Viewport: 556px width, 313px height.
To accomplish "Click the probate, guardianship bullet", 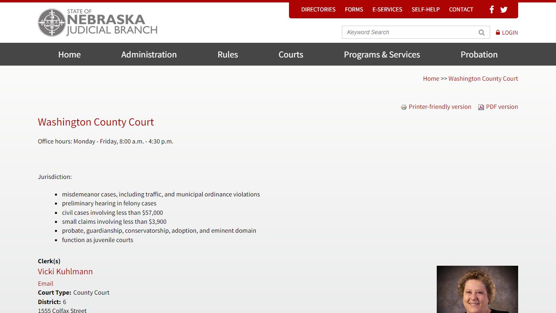I will coord(159,231).
